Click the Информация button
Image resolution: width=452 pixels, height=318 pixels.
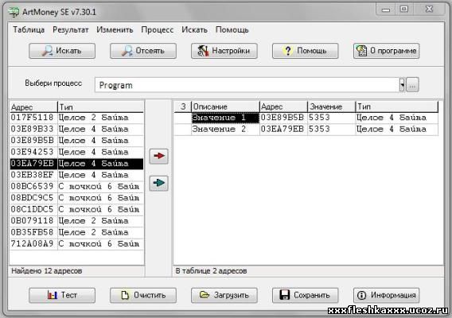[386, 295]
